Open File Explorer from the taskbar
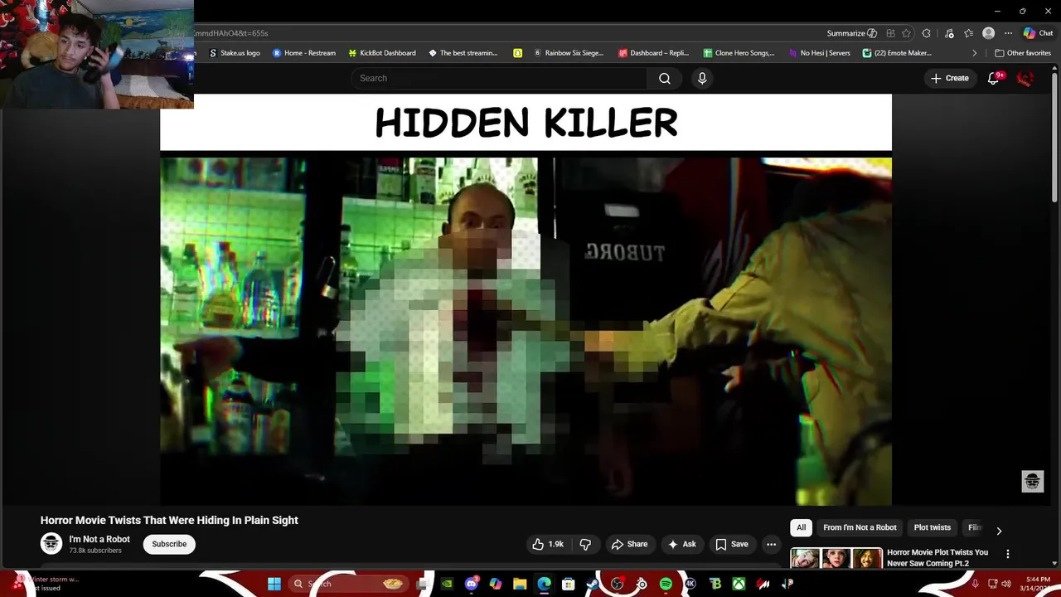Viewport: 1061px width, 597px height. click(x=520, y=584)
